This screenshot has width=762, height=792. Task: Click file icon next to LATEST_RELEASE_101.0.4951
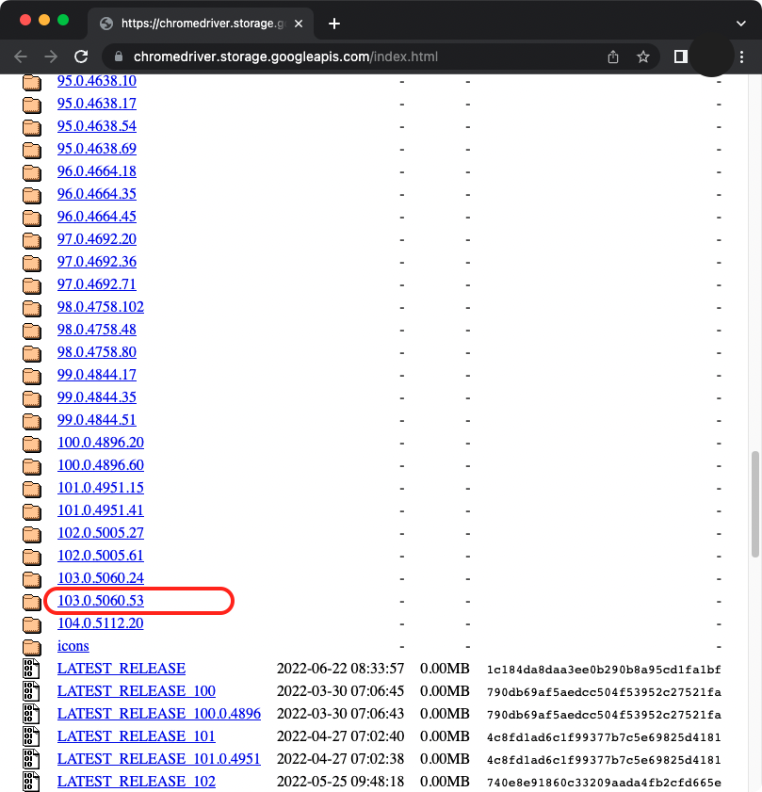pyautogui.click(x=31, y=759)
